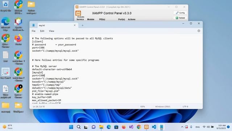Open Firefox from the taskbar
232x131 pixels.
click(124, 127)
